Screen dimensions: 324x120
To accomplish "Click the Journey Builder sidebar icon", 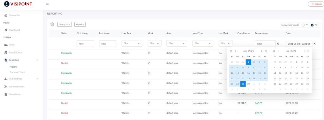I will click(x=6, y=87).
